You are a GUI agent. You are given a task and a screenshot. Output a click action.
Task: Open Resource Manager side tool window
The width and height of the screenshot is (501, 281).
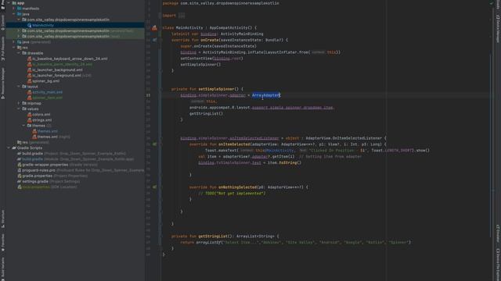[3, 83]
